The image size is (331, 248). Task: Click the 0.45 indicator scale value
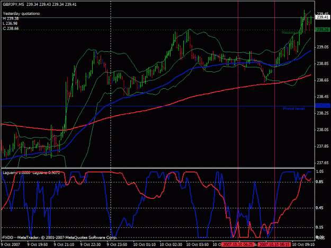(x=319, y=208)
